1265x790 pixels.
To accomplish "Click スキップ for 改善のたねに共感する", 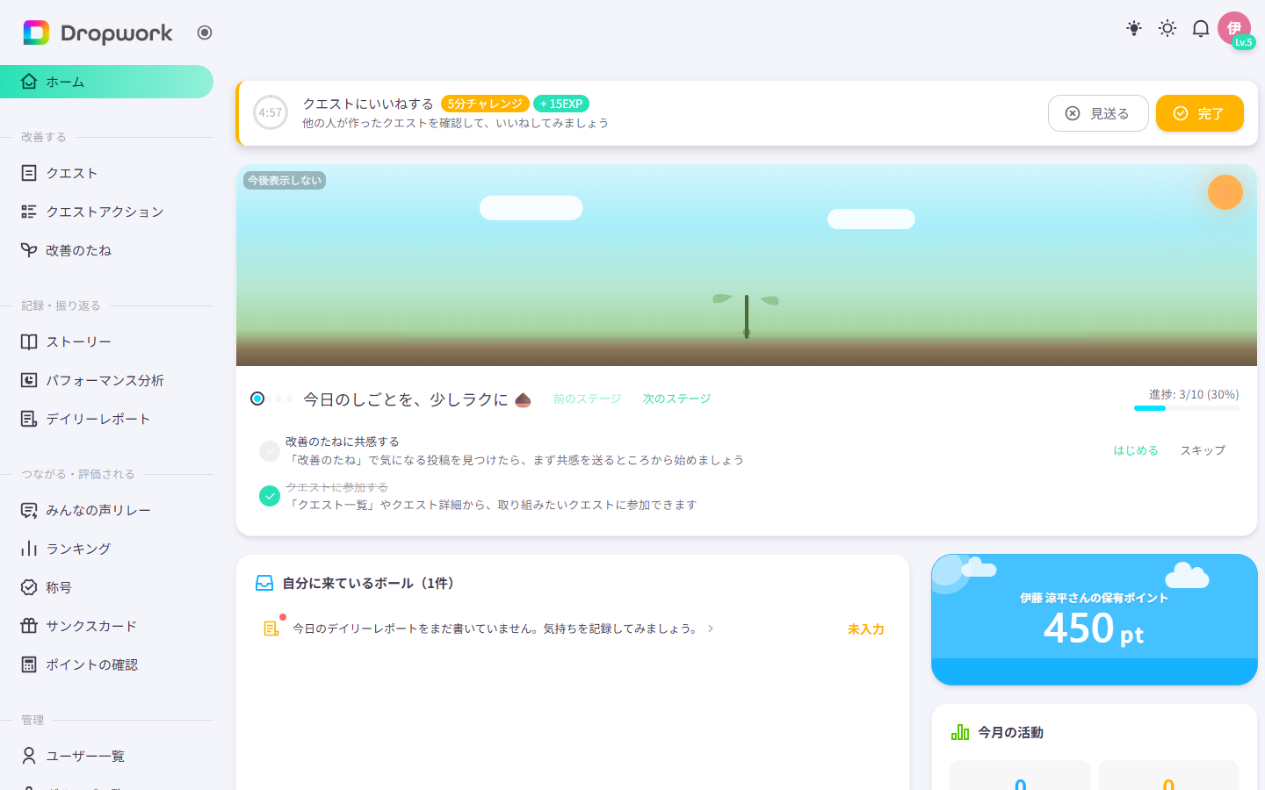I will [1203, 450].
